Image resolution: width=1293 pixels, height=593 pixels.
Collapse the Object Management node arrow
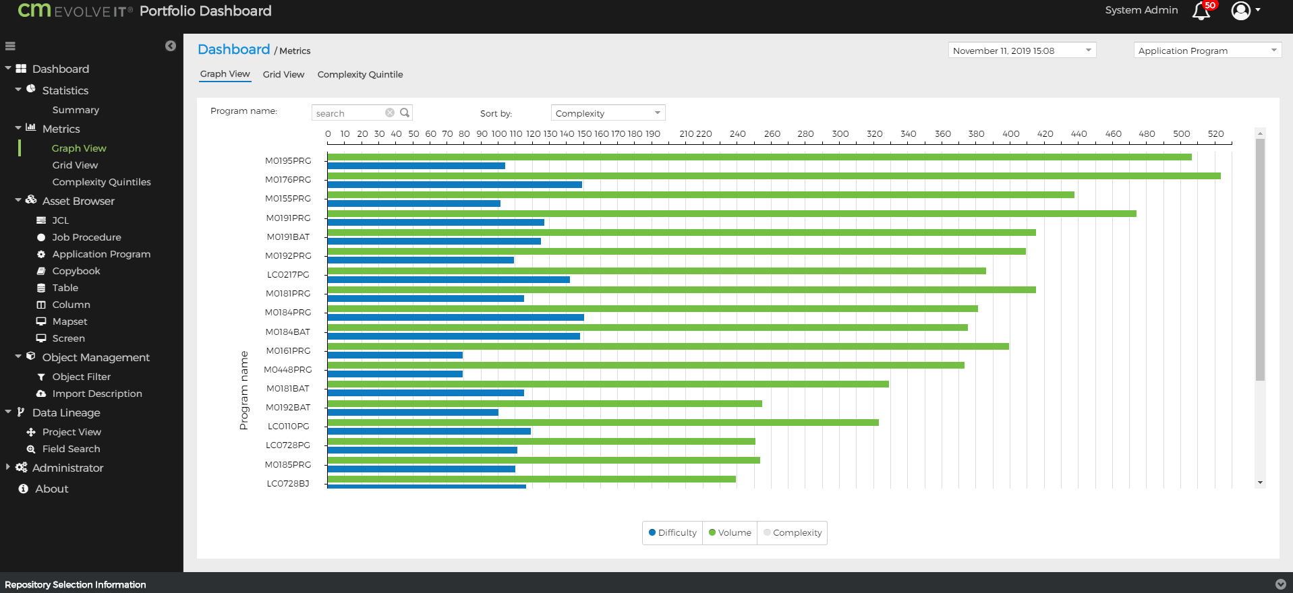[18, 356]
